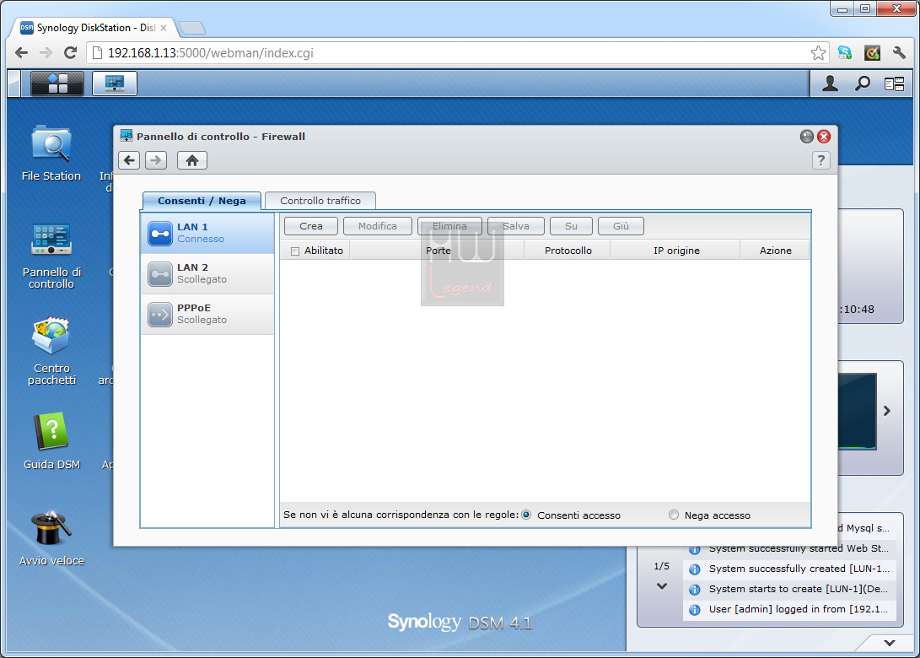Image resolution: width=920 pixels, height=658 pixels.
Task: Close the Firewall panel window
Action: click(x=824, y=137)
